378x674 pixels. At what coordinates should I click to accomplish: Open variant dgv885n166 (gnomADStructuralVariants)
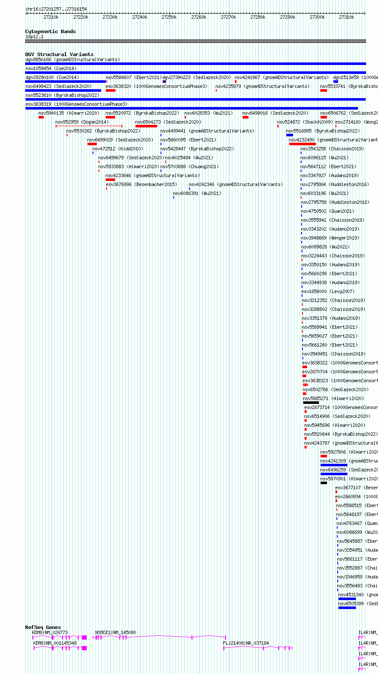[73, 59]
